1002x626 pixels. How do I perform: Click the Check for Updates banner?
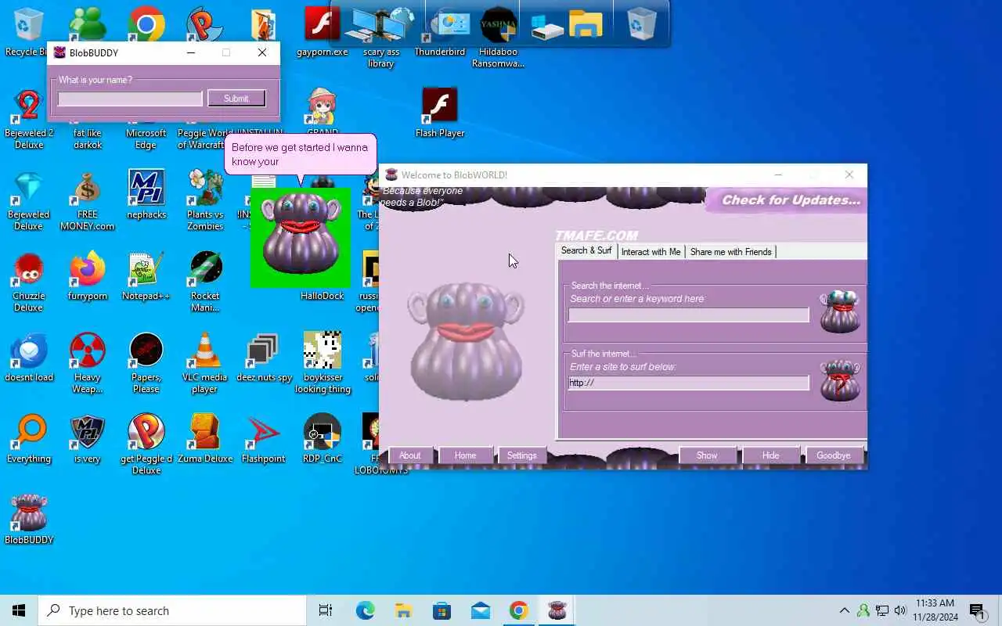(788, 200)
